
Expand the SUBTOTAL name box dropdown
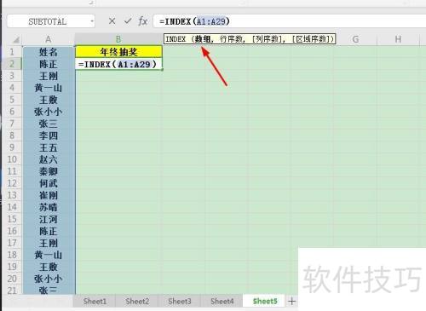92,21
